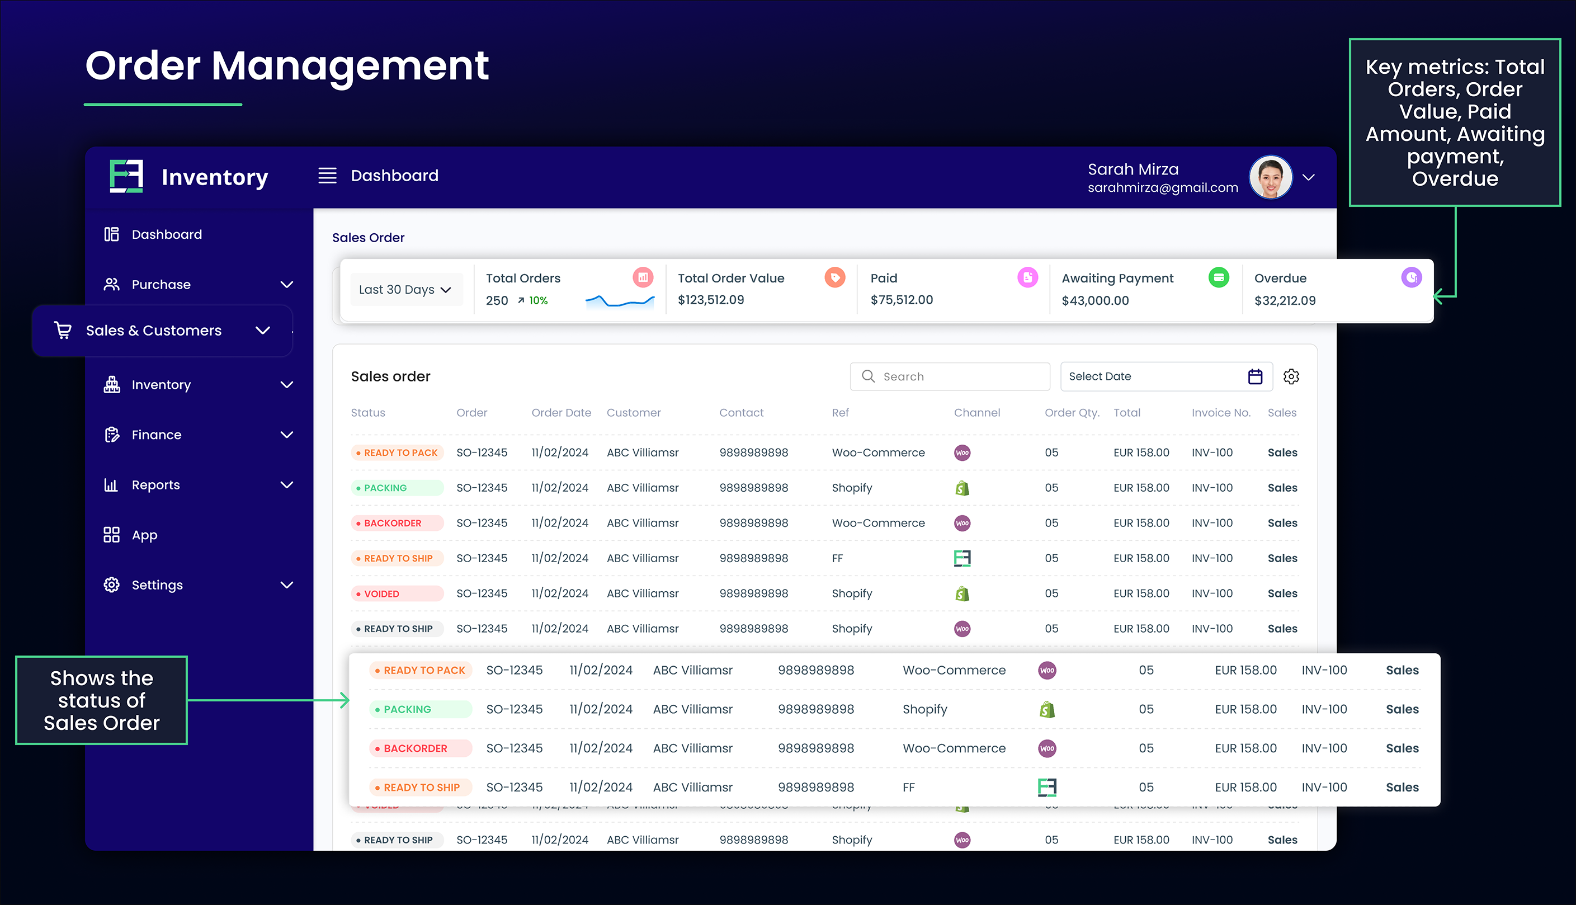The image size is (1576, 905).
Task: Click the Paid pink document icon
Action: tap(1027, 277)
